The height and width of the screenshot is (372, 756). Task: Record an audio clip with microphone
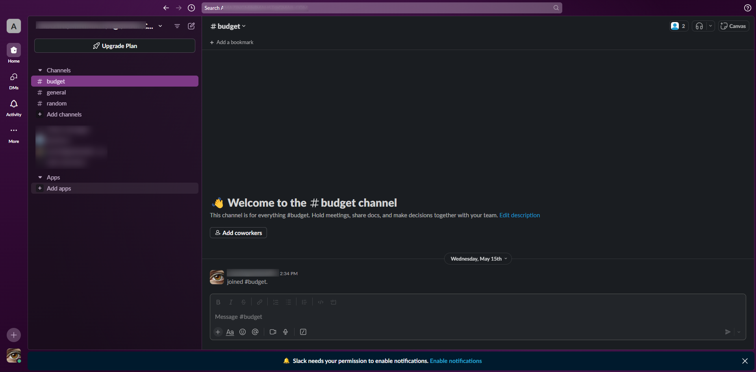pos(285,332)
